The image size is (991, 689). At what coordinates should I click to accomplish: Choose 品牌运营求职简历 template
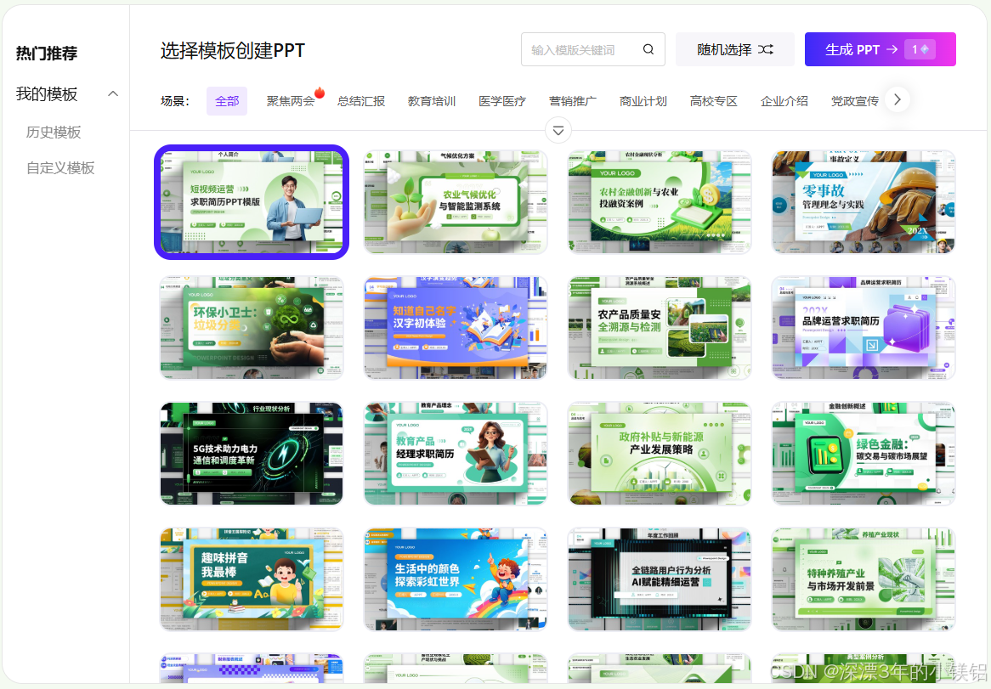(x=864, y=328)
